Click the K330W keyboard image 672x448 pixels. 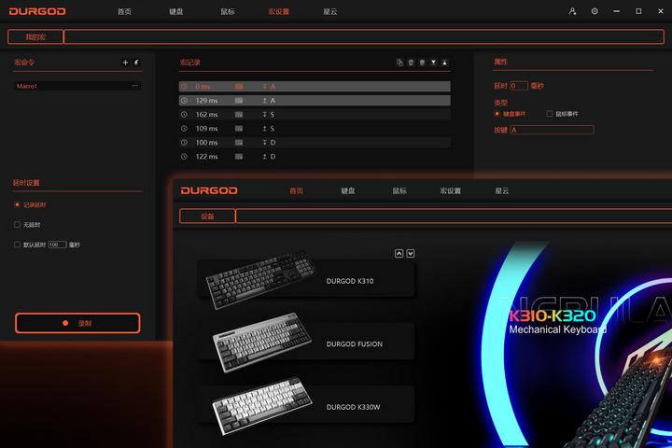coord(262,406)
